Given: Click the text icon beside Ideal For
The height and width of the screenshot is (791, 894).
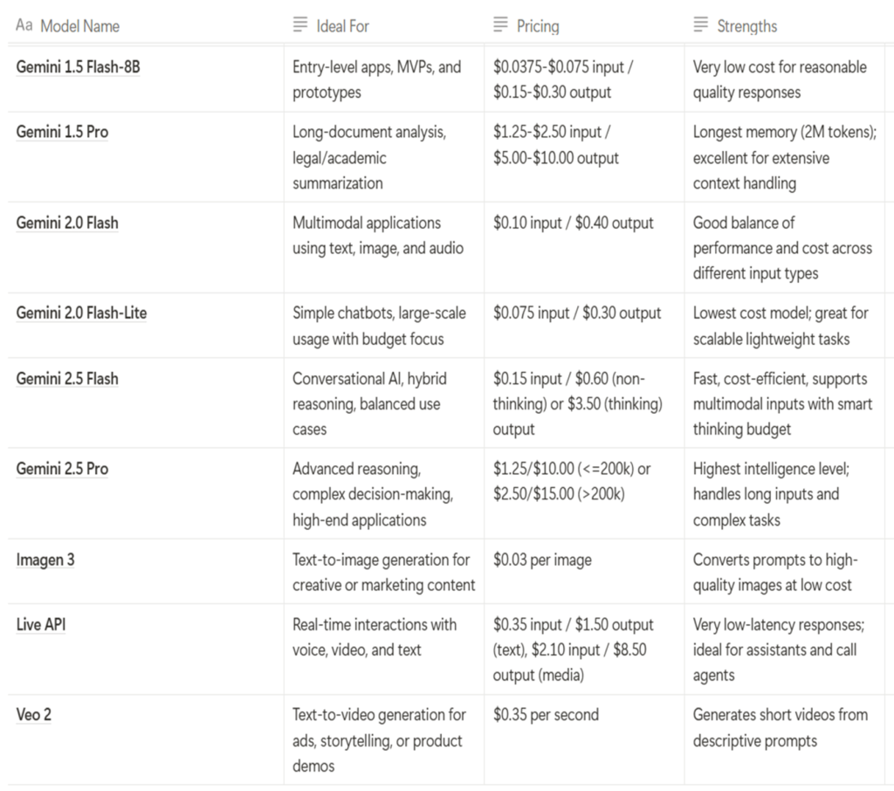Looking at the screenshot, I should 300,24.
